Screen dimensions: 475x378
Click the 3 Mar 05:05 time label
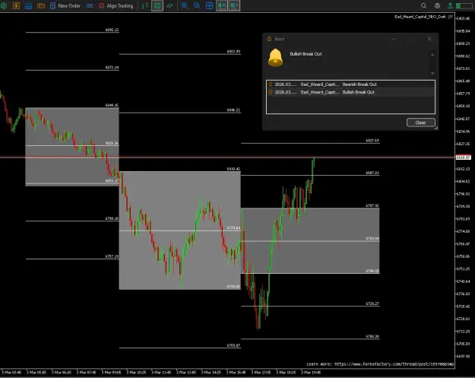(x=36, y=372)
